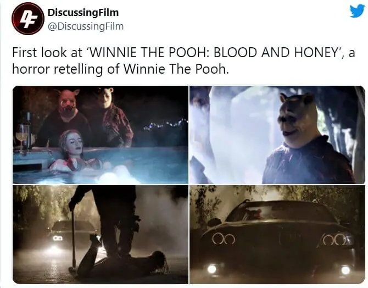
Task: Click the tweet text about Blood and Honey
Action: (x=183, y=60)
